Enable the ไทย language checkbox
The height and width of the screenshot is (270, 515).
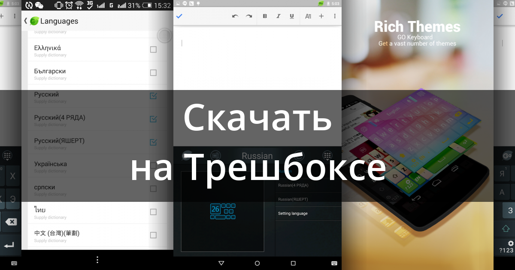click(x=153, y=212)
